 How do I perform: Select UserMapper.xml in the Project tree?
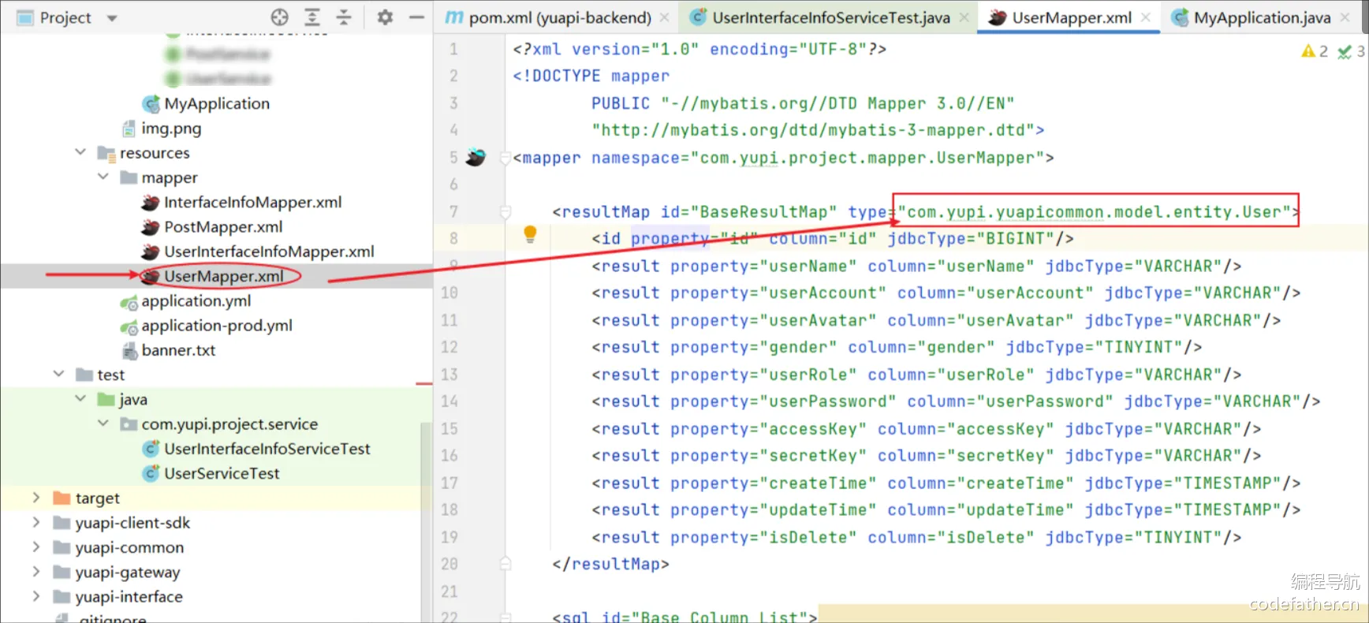224,276
